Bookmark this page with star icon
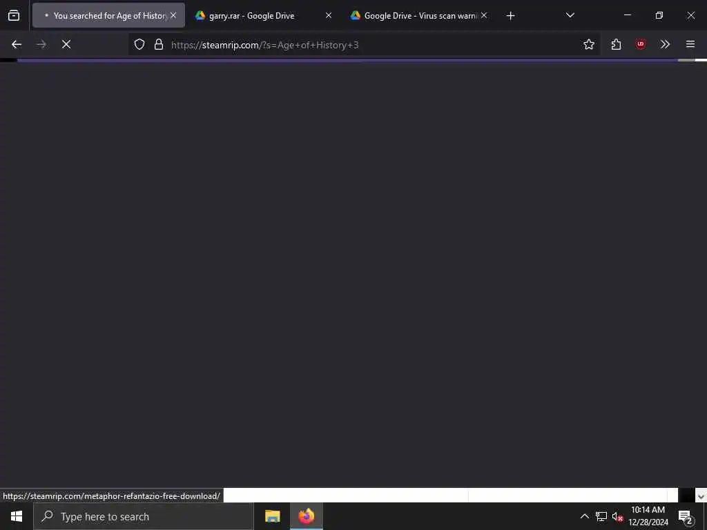Screen dimensions: 707x530 click(589, 44)
